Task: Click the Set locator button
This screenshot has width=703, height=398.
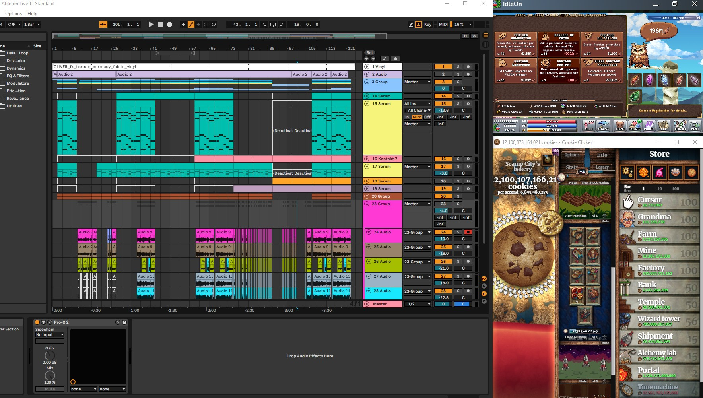Action: point(369,52)
